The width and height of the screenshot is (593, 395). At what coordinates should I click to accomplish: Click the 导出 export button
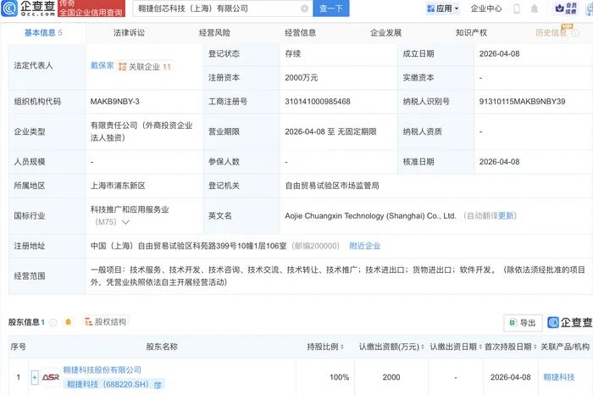pos(523,323)
